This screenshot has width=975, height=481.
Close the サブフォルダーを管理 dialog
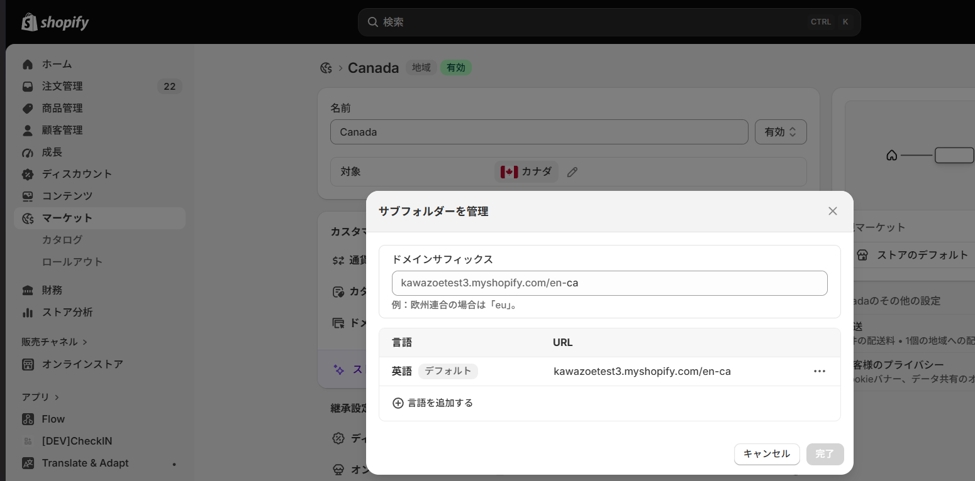click(x=833, y=211)
